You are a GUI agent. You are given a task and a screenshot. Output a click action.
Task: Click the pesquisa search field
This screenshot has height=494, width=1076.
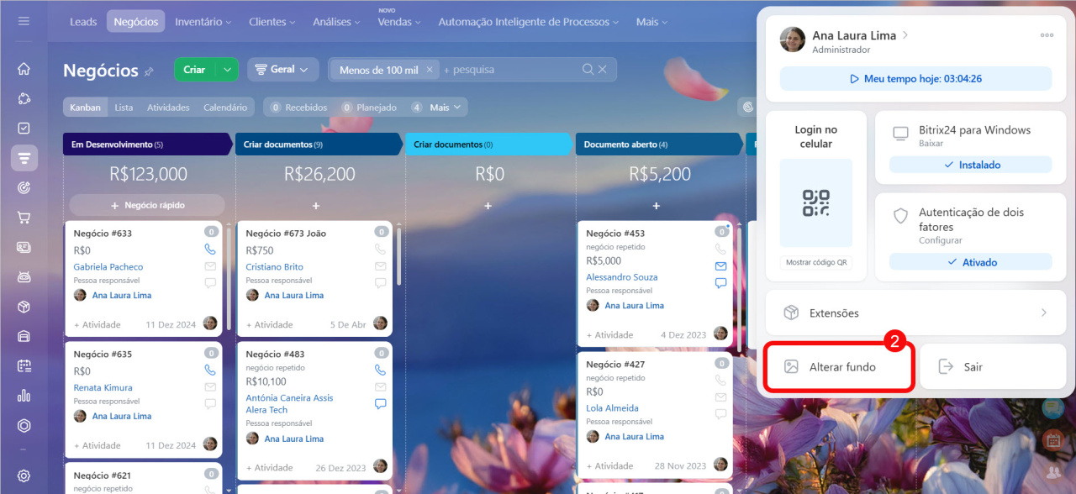509,70
